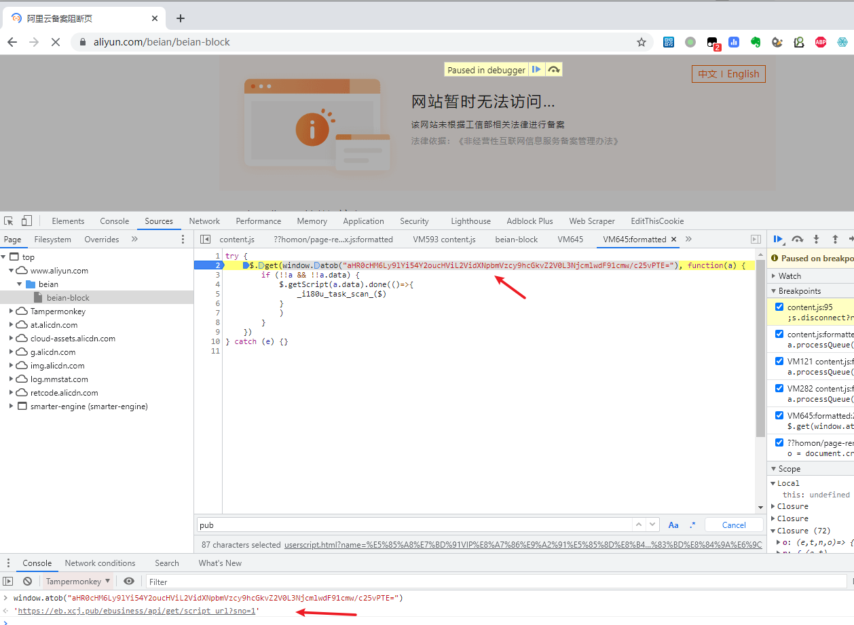
Task: Uncheck the content.js:95 breakpoint
Action: (x=779, y=307)
